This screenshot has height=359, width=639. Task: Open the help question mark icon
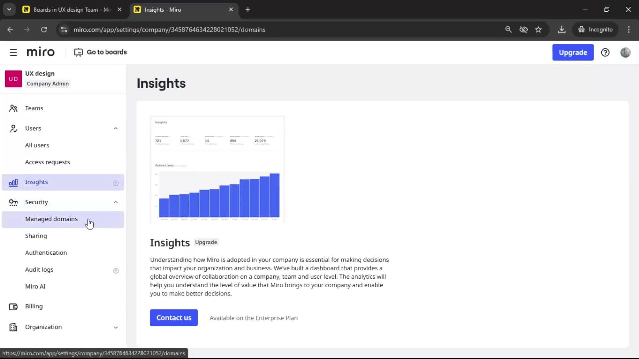(x=605, y=52)
